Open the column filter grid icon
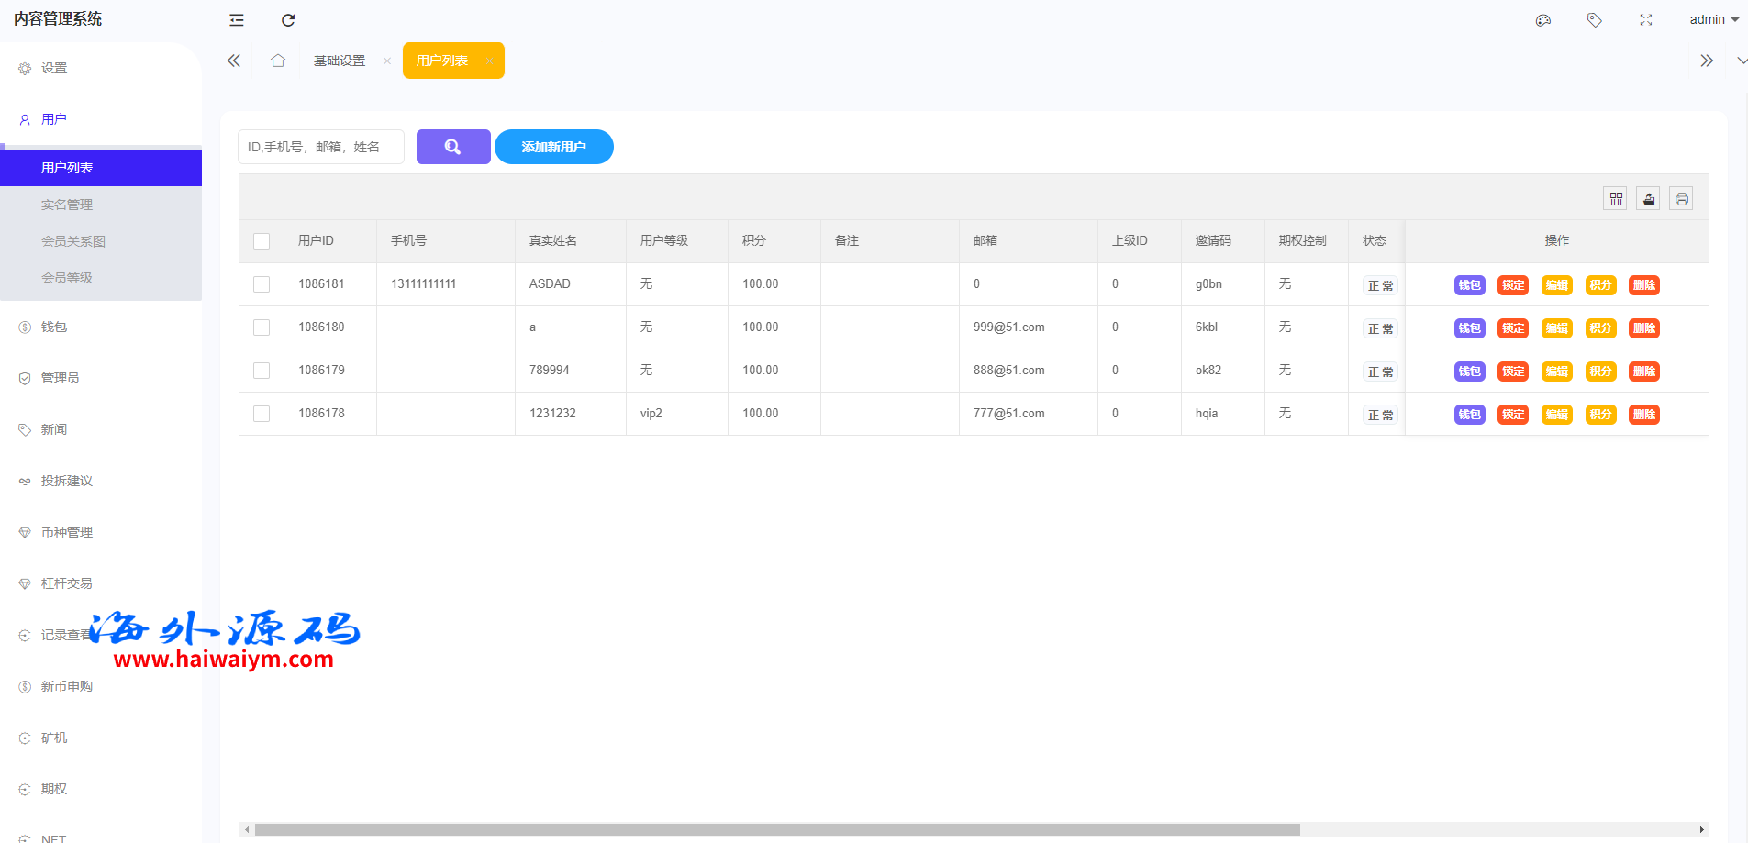The width and height of the screenshot is (1748, 843). pos(1616,199)
